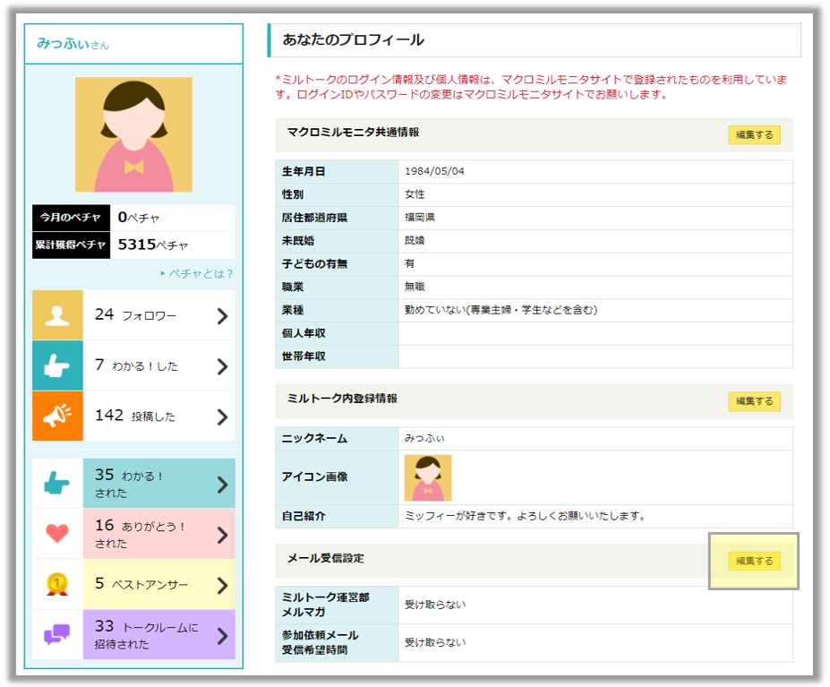Open 33 トークルームに招待された row
Viewport: 830px width, 687px height.
click(158, 634)
